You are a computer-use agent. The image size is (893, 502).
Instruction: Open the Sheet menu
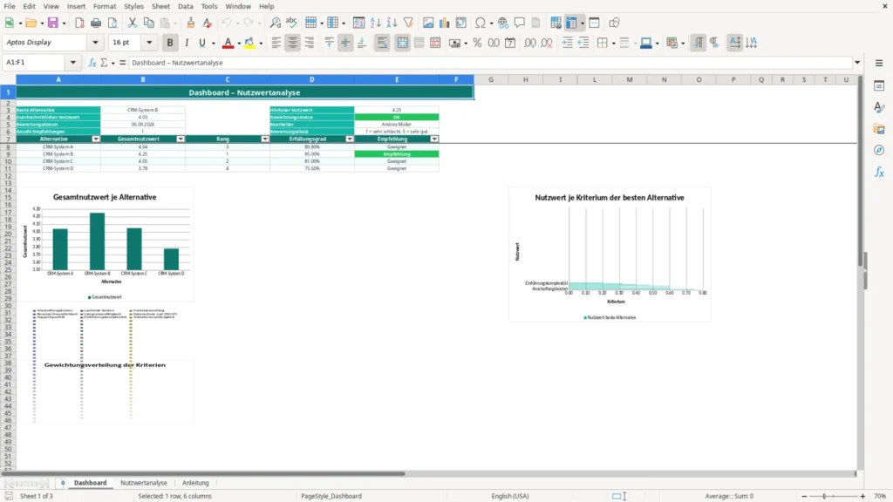pyautogui.click(x=160, y=6)
